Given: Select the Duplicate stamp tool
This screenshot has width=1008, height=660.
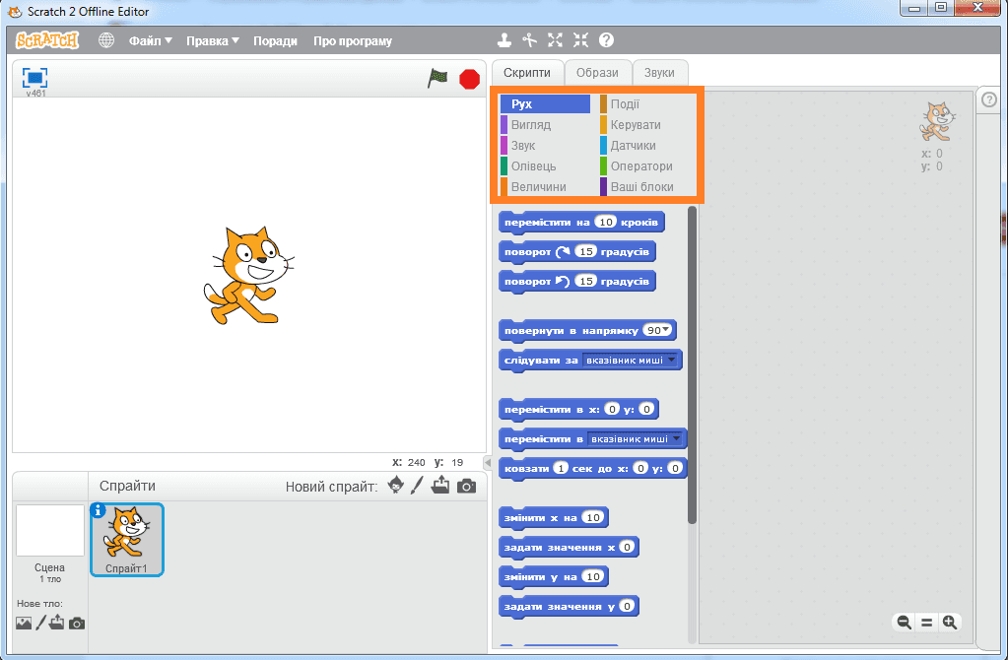Looking at the screenshot, I should [x=504, y=40].
